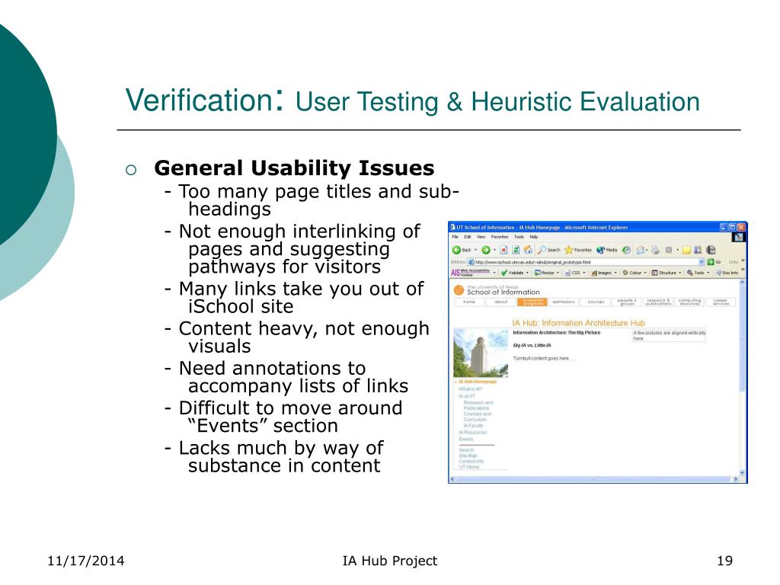Open the Forward button history dropdown arrow
The image size is (780, 585).
(494, 250)
